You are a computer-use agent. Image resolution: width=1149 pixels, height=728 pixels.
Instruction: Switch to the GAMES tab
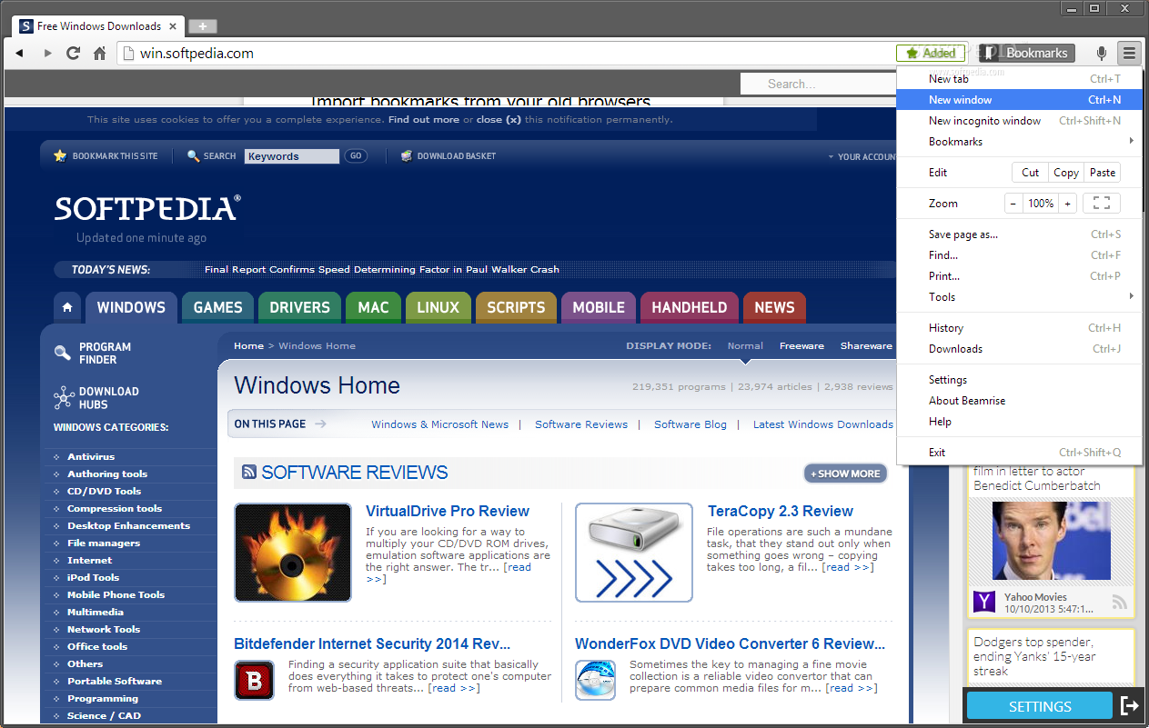(x=217, y=307)
